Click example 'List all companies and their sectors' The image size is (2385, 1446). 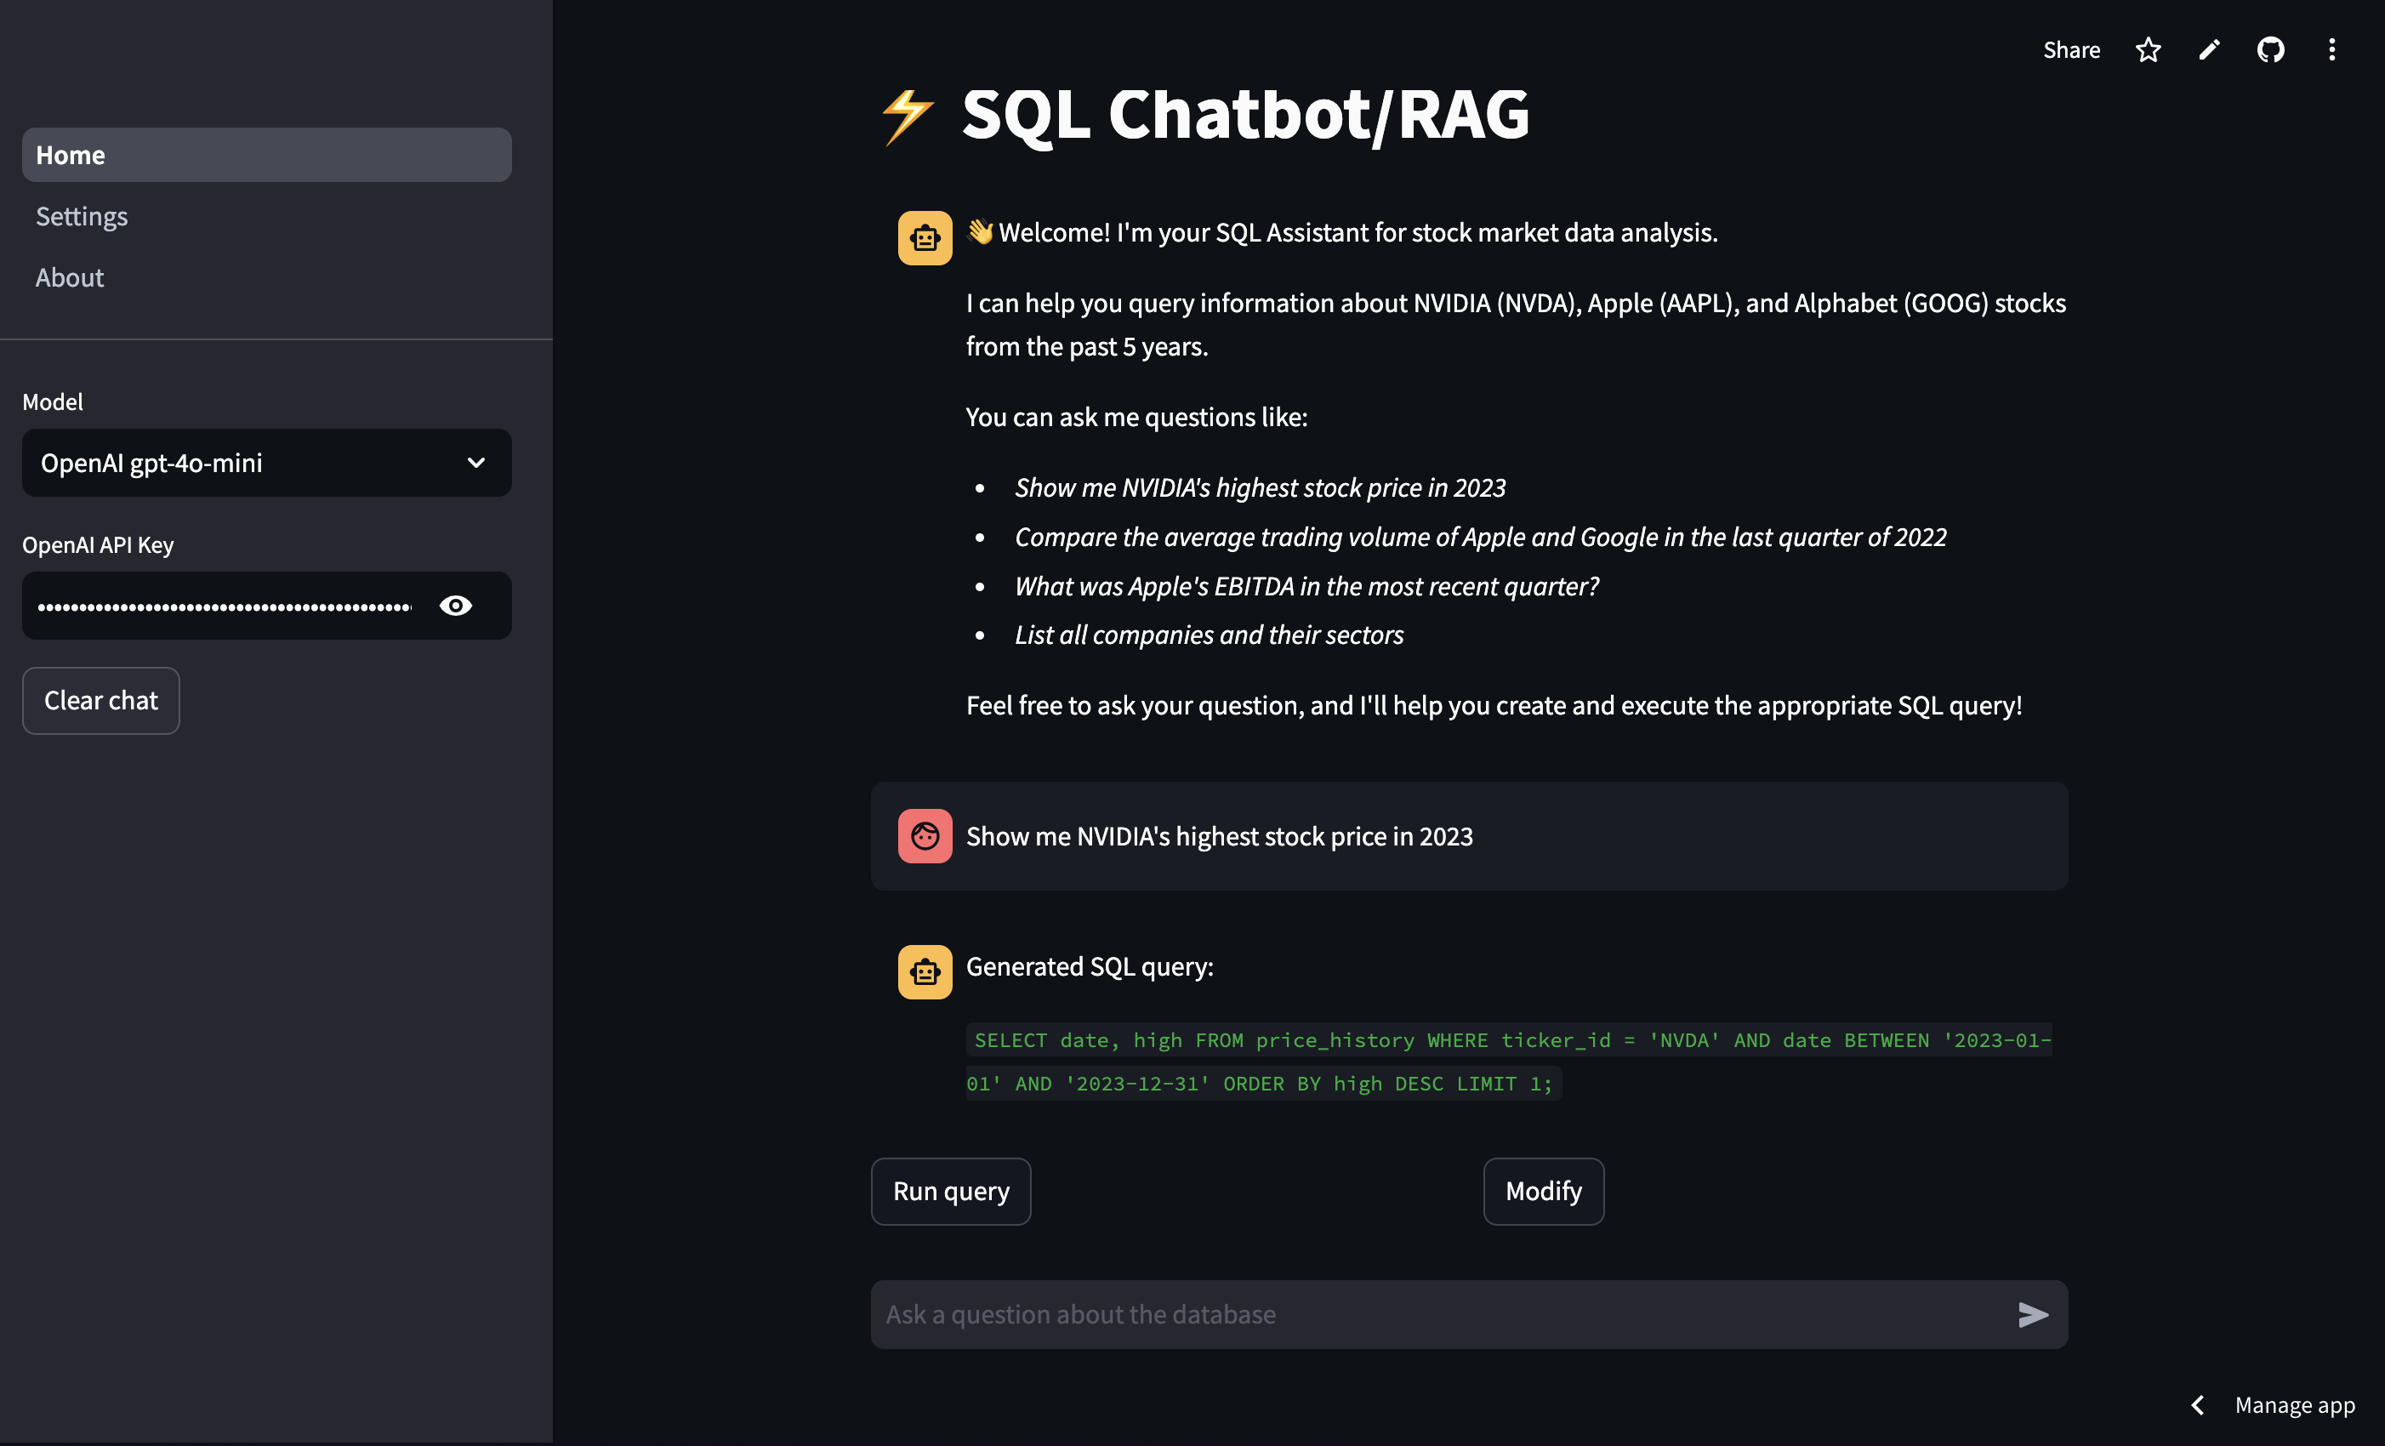click(1208, 635)
